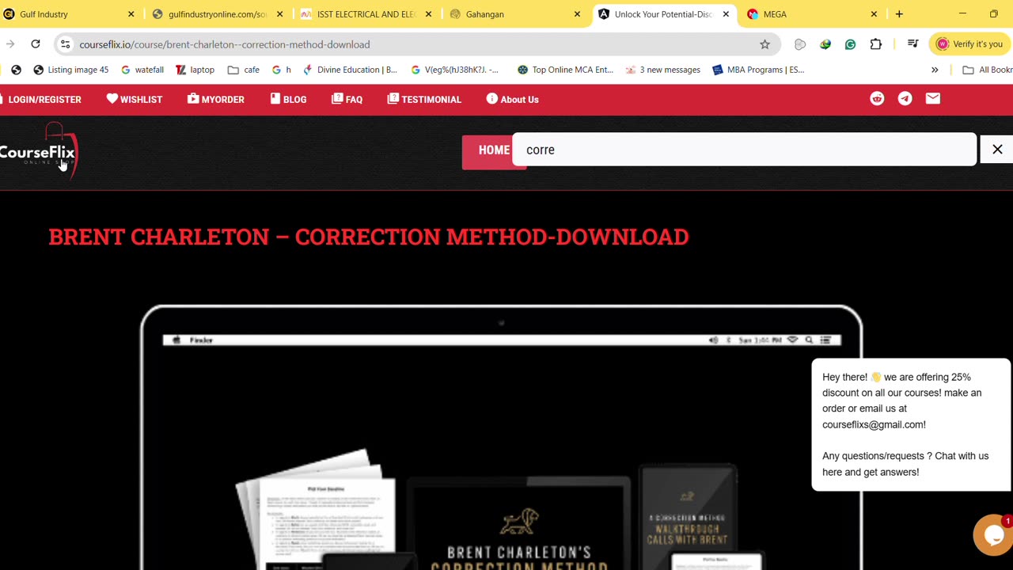This screenshot has width=1013, height=570.
Task: Click the Grammarly extension icon
Action: tap(850, 44)
